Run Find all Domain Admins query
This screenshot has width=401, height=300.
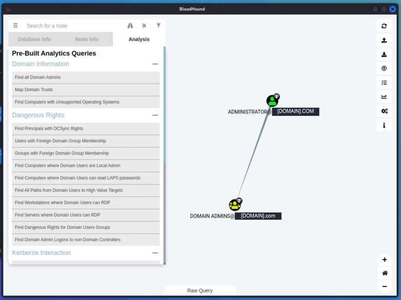[86, 78]
